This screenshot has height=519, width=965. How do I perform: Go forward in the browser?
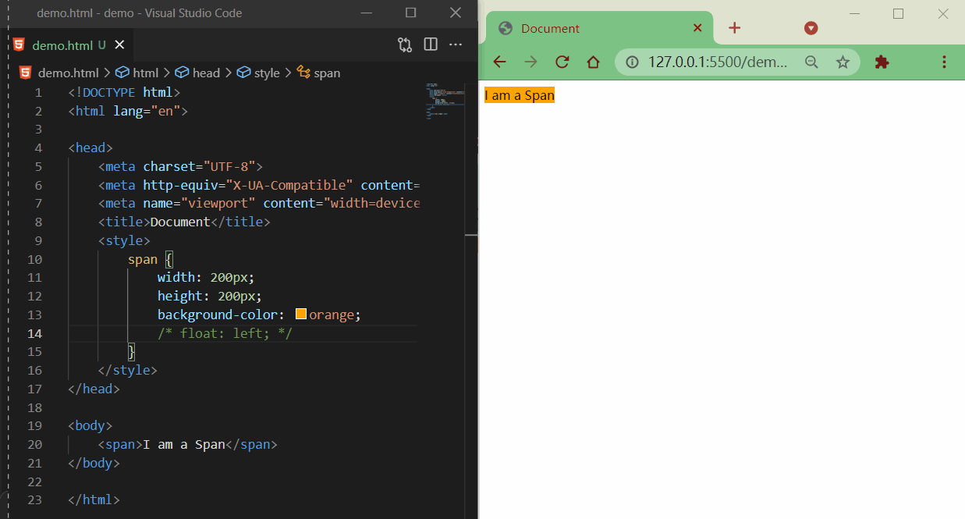pyautogui.click(x=531, y=62)
